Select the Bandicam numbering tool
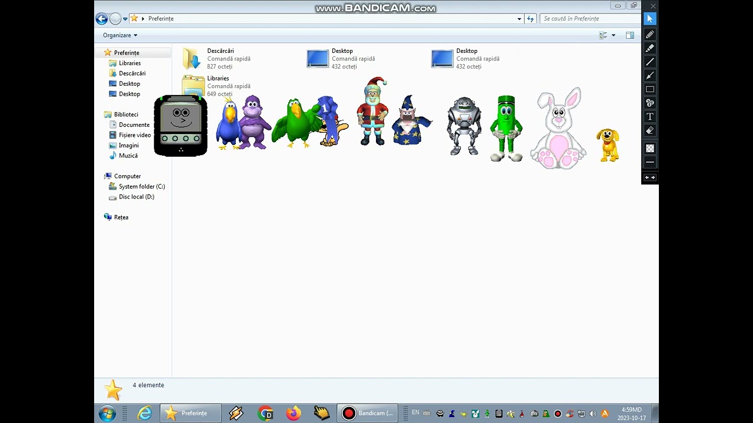 (x=649, y=103)
